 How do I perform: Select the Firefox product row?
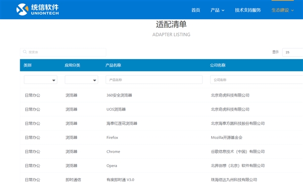click(x=162, y=137)
